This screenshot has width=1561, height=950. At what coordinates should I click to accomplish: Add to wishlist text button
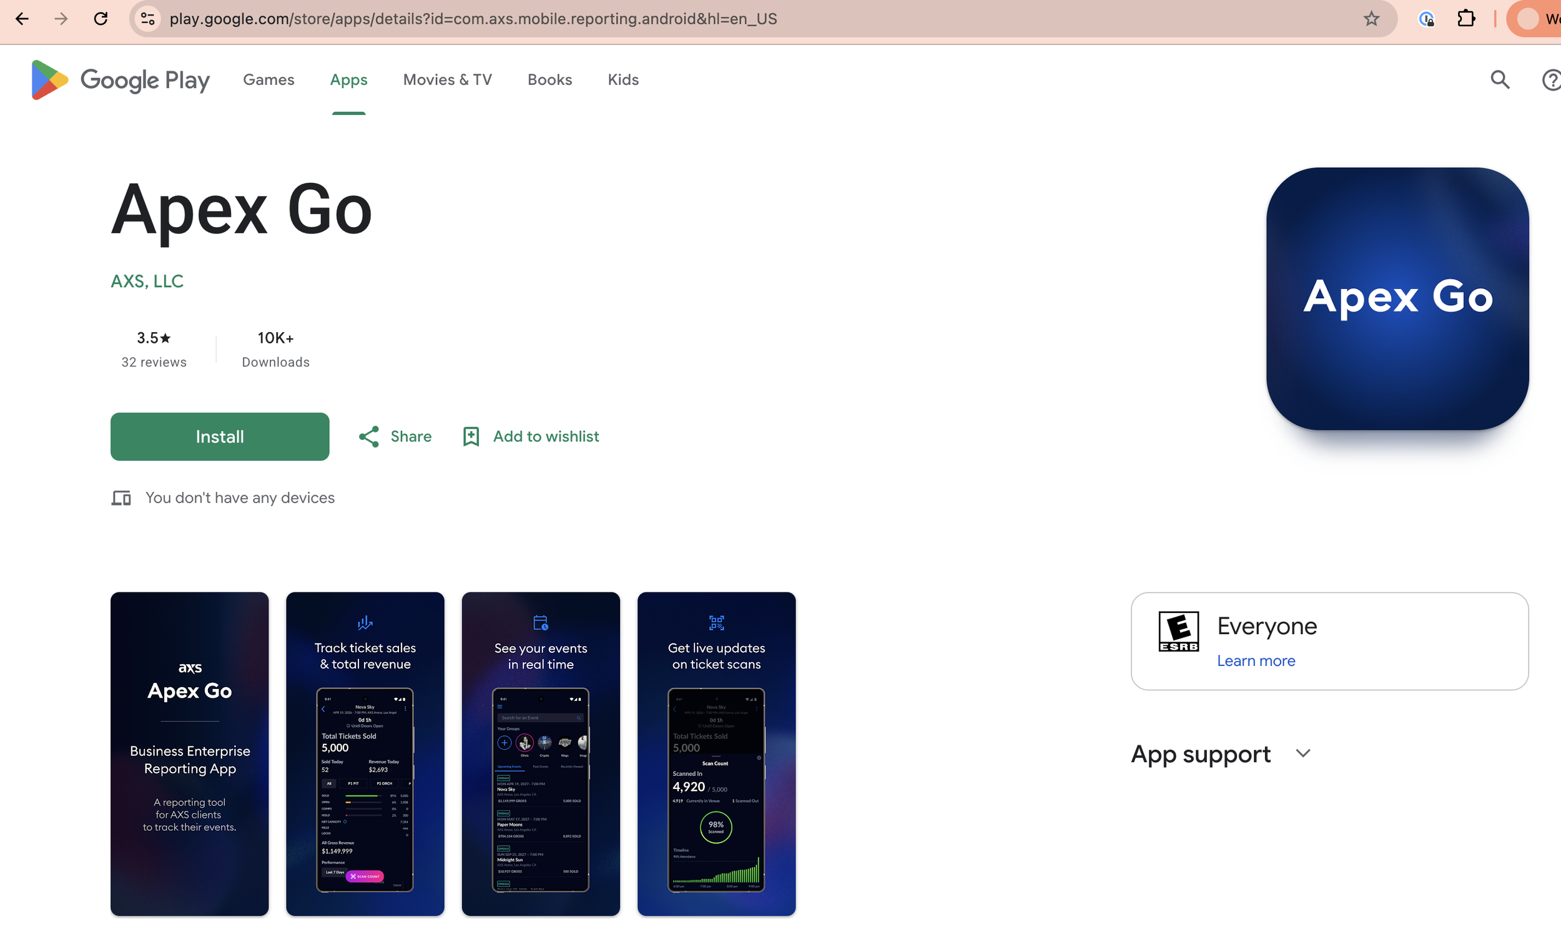point(546,436)
